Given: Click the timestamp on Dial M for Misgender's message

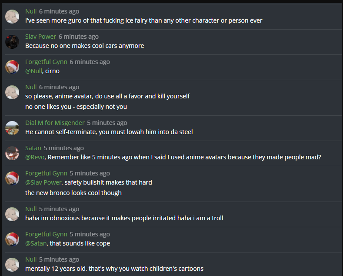Looking at the screenshot, I should (107, 123).
